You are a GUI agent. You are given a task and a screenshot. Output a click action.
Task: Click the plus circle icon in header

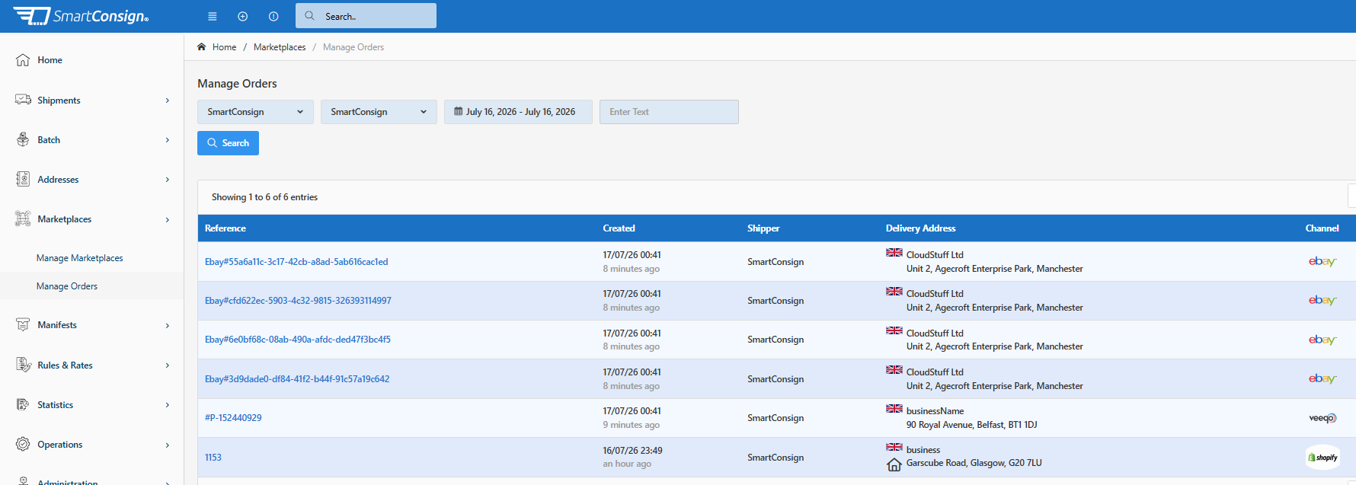242,16
